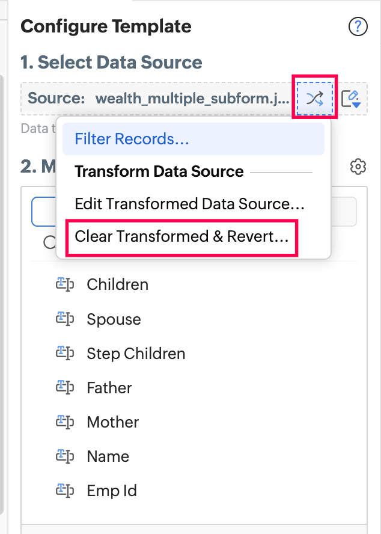Image resolution: width=381 pixels, height=534 pixels.
Task: Click the help question mark icon
Action: [358, 26]
